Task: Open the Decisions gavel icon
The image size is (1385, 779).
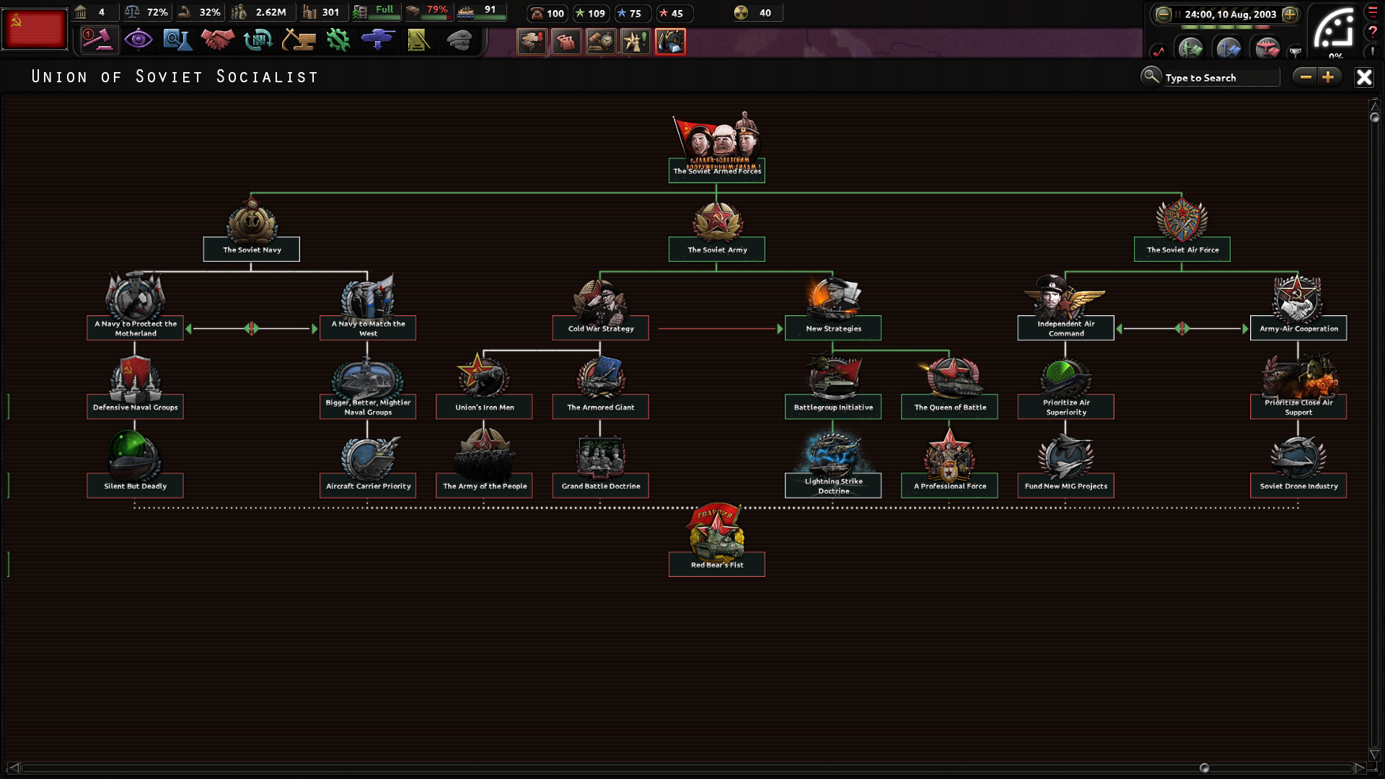Action: 98,40
